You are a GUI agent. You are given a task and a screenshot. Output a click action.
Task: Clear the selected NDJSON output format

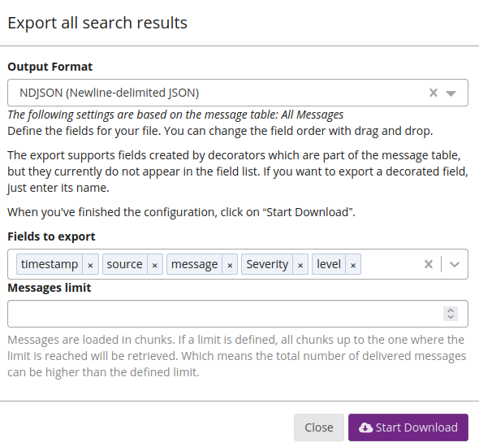434,93
